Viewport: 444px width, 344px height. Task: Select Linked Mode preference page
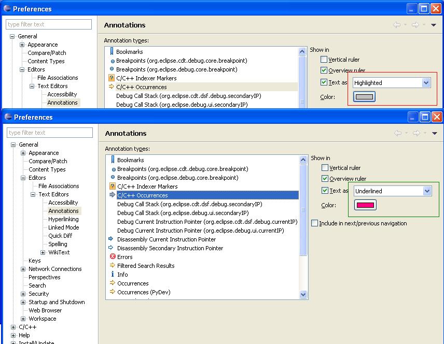tap(63, 227)
